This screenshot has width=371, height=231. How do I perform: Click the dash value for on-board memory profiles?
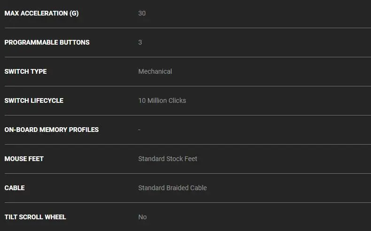click(x=139, y=130)
